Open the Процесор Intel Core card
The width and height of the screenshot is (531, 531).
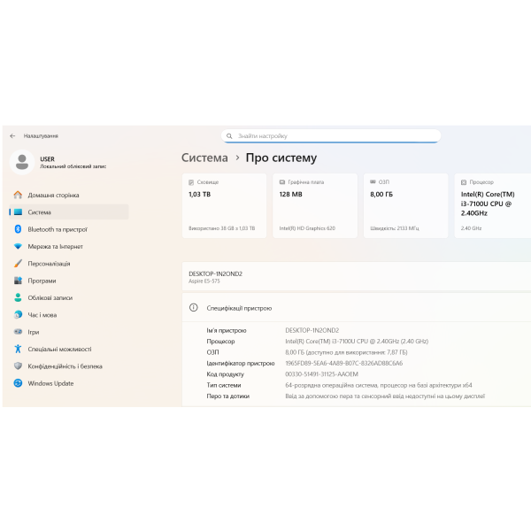coord(493,205)
